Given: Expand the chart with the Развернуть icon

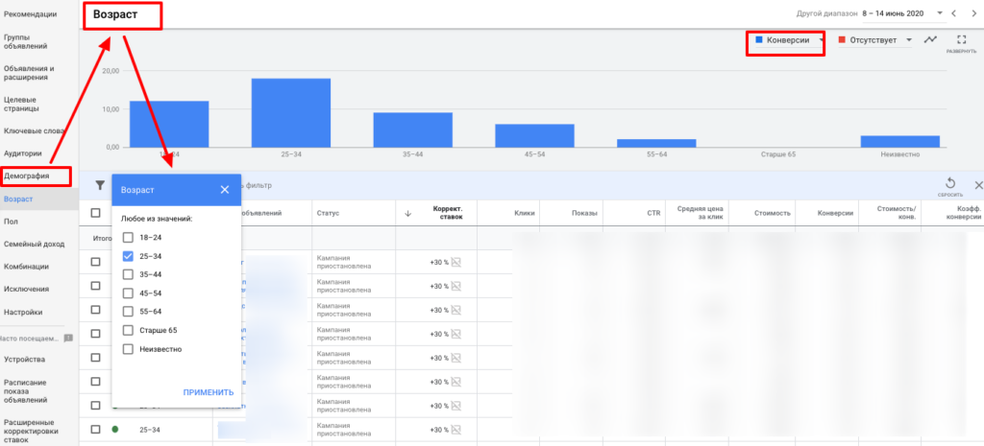Looking at the screenshot, I should [x=960, y=40].
